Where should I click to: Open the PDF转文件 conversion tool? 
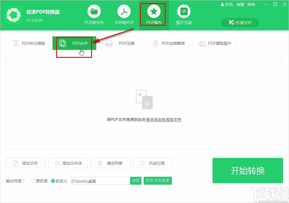(x=94, y=14)
